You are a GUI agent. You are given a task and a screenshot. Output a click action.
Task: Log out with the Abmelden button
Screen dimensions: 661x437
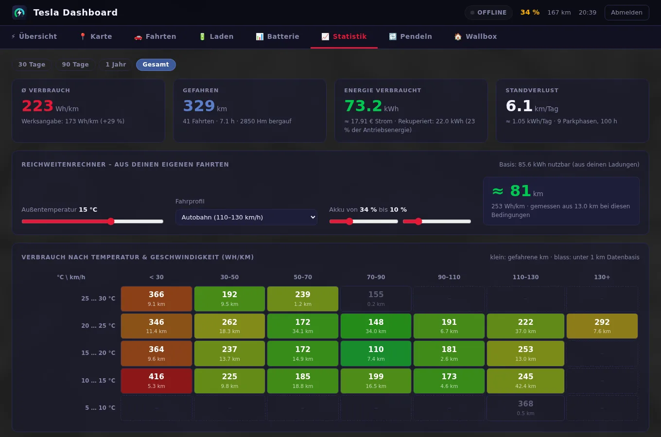626,13
